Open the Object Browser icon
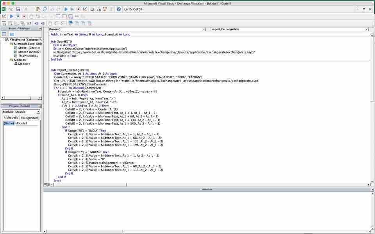This screenshot has width=375, height=234. pos(105,9)
